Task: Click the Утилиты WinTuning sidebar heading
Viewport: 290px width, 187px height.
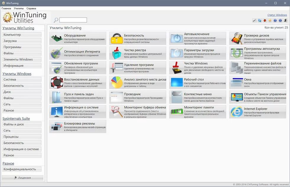Action: click(18, 28)
